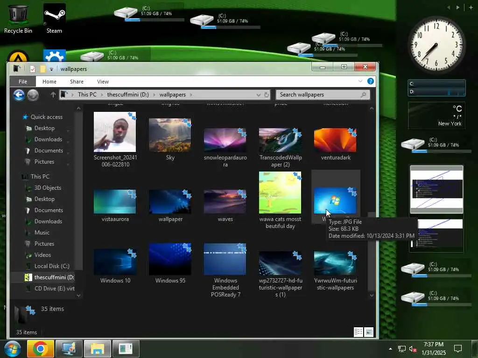Expand the wallpapers breadcrumb arrow

click(x=191, y=95)
